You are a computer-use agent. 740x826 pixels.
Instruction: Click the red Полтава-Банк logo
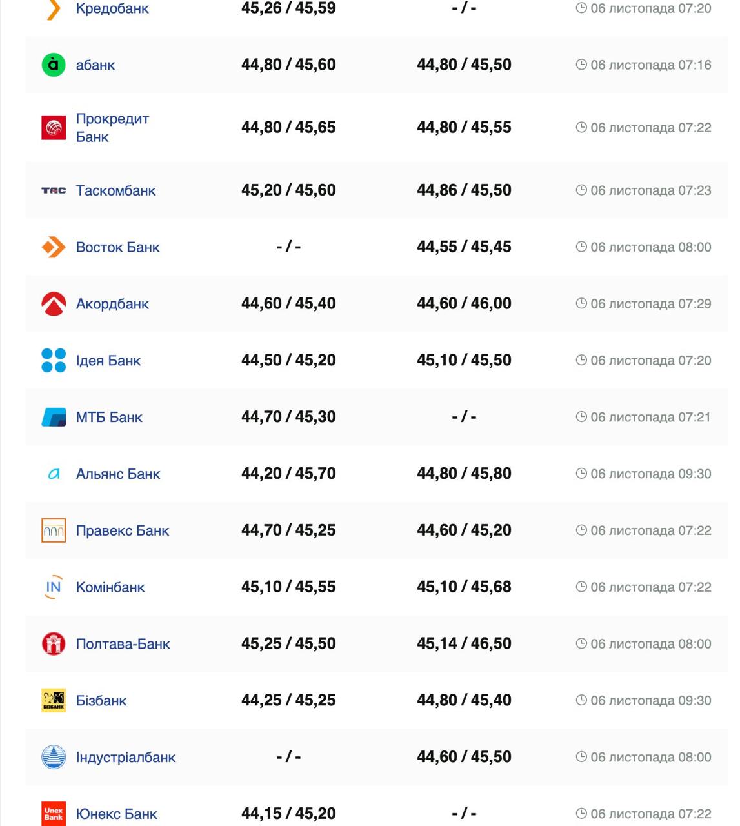pos(54,644)
